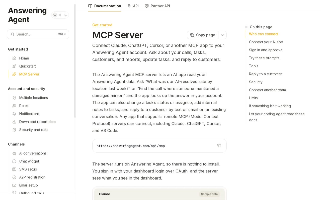Click the Get started breadcrumb label
The image size is (321, 200).
102,25
